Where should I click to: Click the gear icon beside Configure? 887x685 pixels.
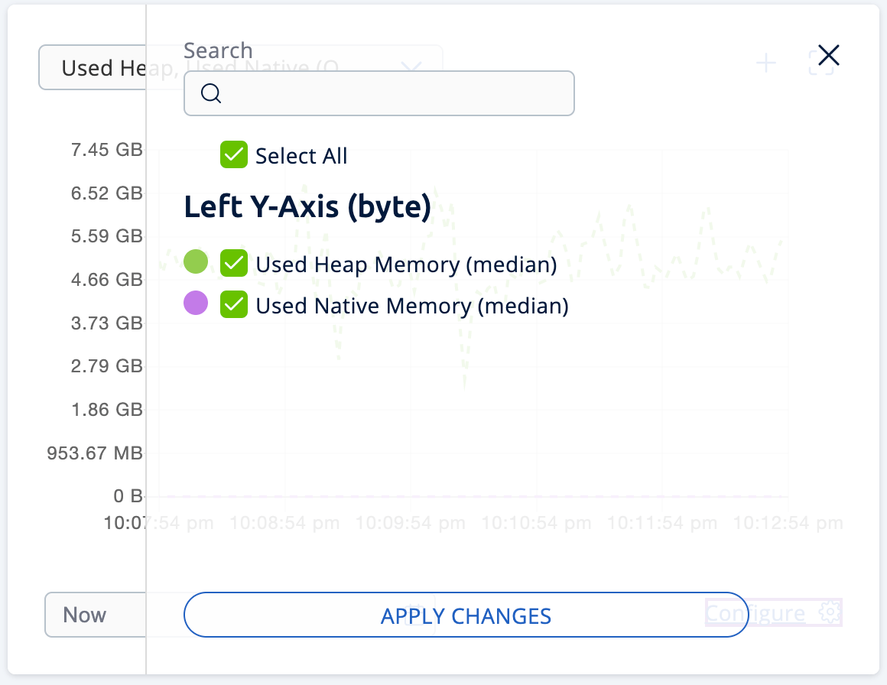(x=829, y=612)
